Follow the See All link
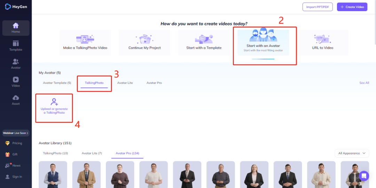This screenshot has width=376, height=188. click(x=364, y=83)
